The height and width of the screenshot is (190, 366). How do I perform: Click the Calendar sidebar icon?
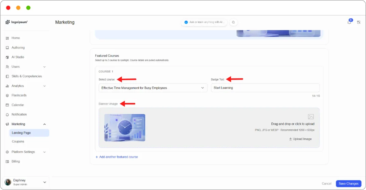[7, 105]
